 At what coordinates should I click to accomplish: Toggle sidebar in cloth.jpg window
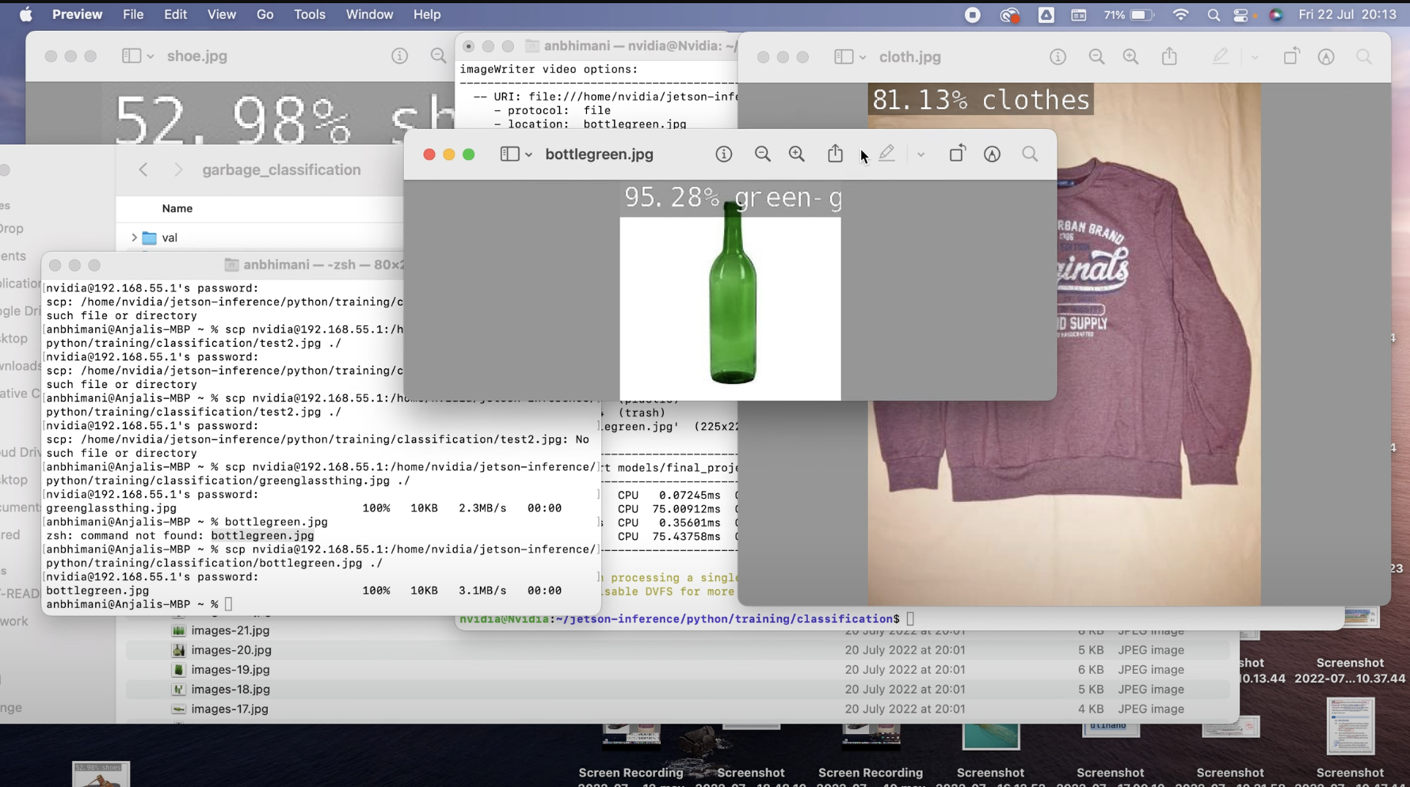point(844,57)
